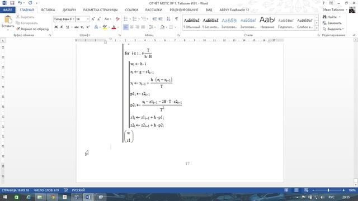Activate Format Painter (Формат по образцу)
This screenshot has height=201, width=358.
coord(32,29)
